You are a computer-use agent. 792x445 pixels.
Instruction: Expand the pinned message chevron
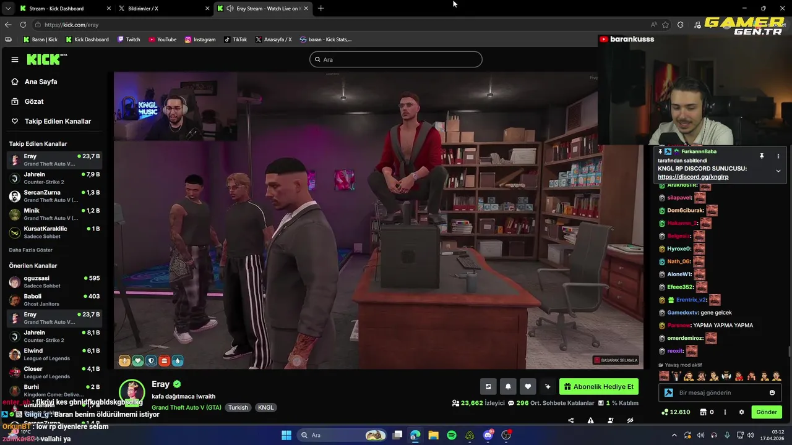pos(778,171)
